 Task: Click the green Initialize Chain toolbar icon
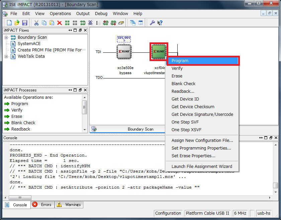pyautogui.click(x=83, y=23)
